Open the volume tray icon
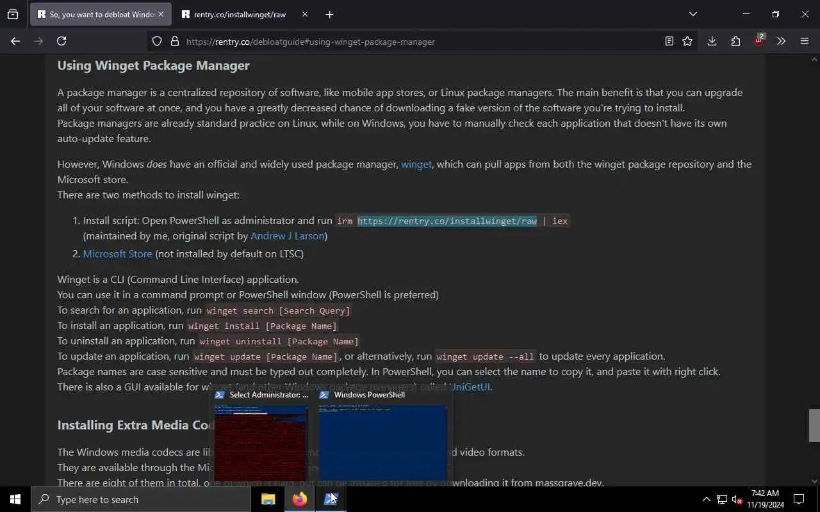 point(737,499)
